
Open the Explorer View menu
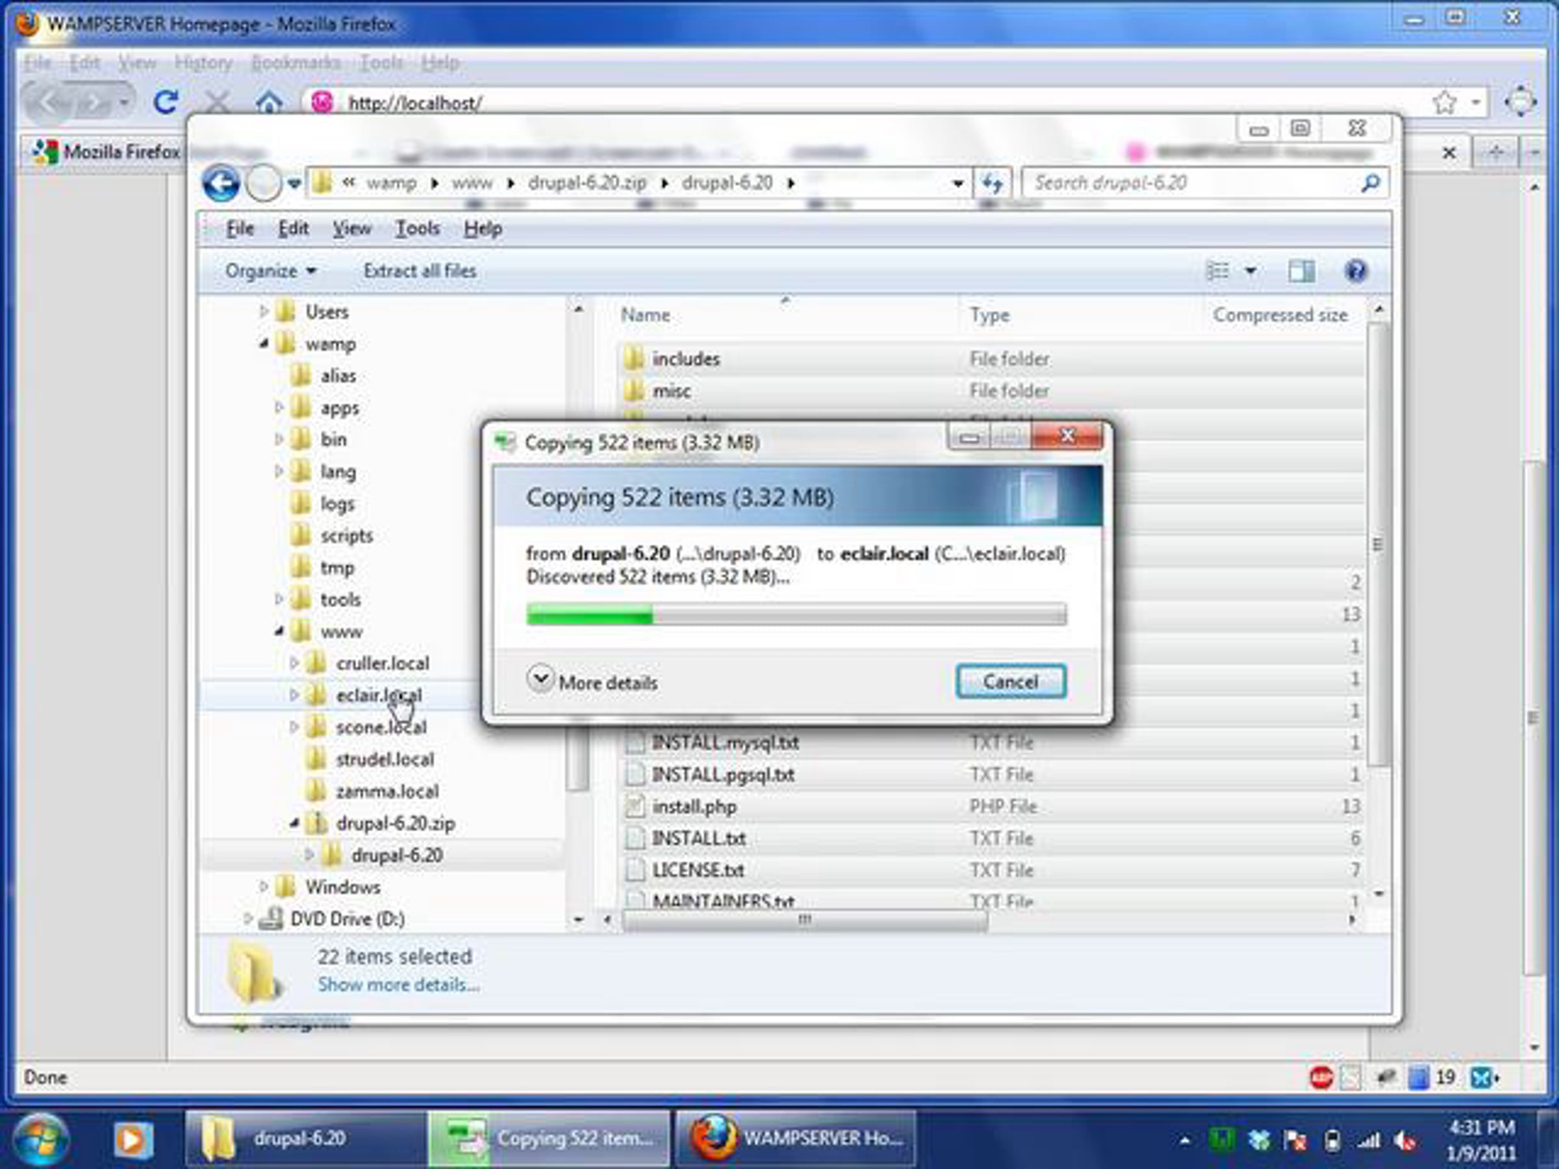pyautogui.click(x=351, y=229)
